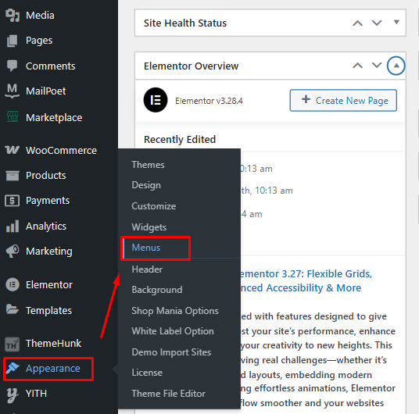Move Elementor Overview widget up

[x=357, y=66]
